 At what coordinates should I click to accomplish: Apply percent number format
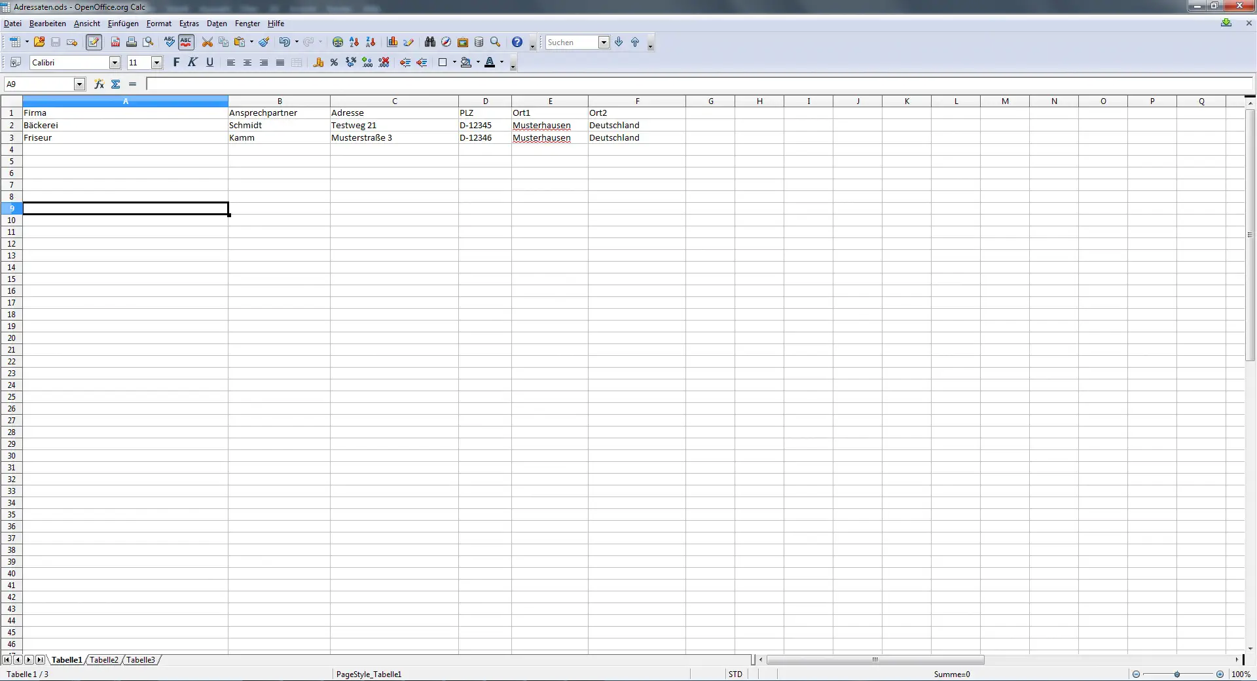coord(334,63)
